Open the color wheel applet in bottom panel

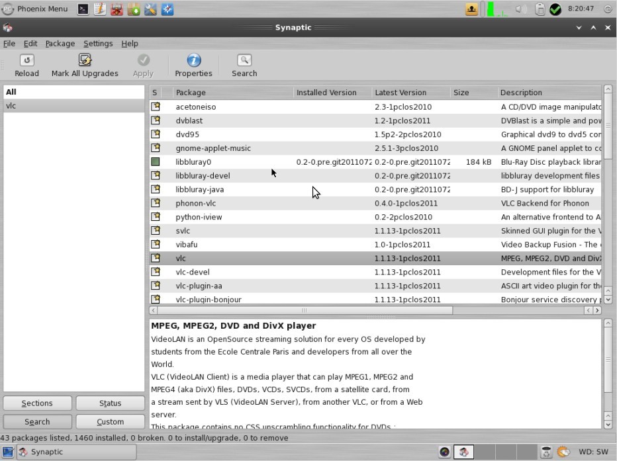[444, 452]
